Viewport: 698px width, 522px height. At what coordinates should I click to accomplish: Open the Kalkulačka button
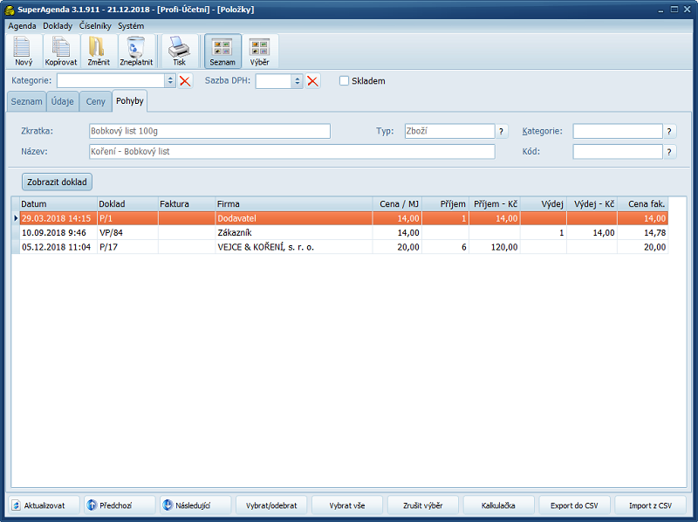point(498,505)
